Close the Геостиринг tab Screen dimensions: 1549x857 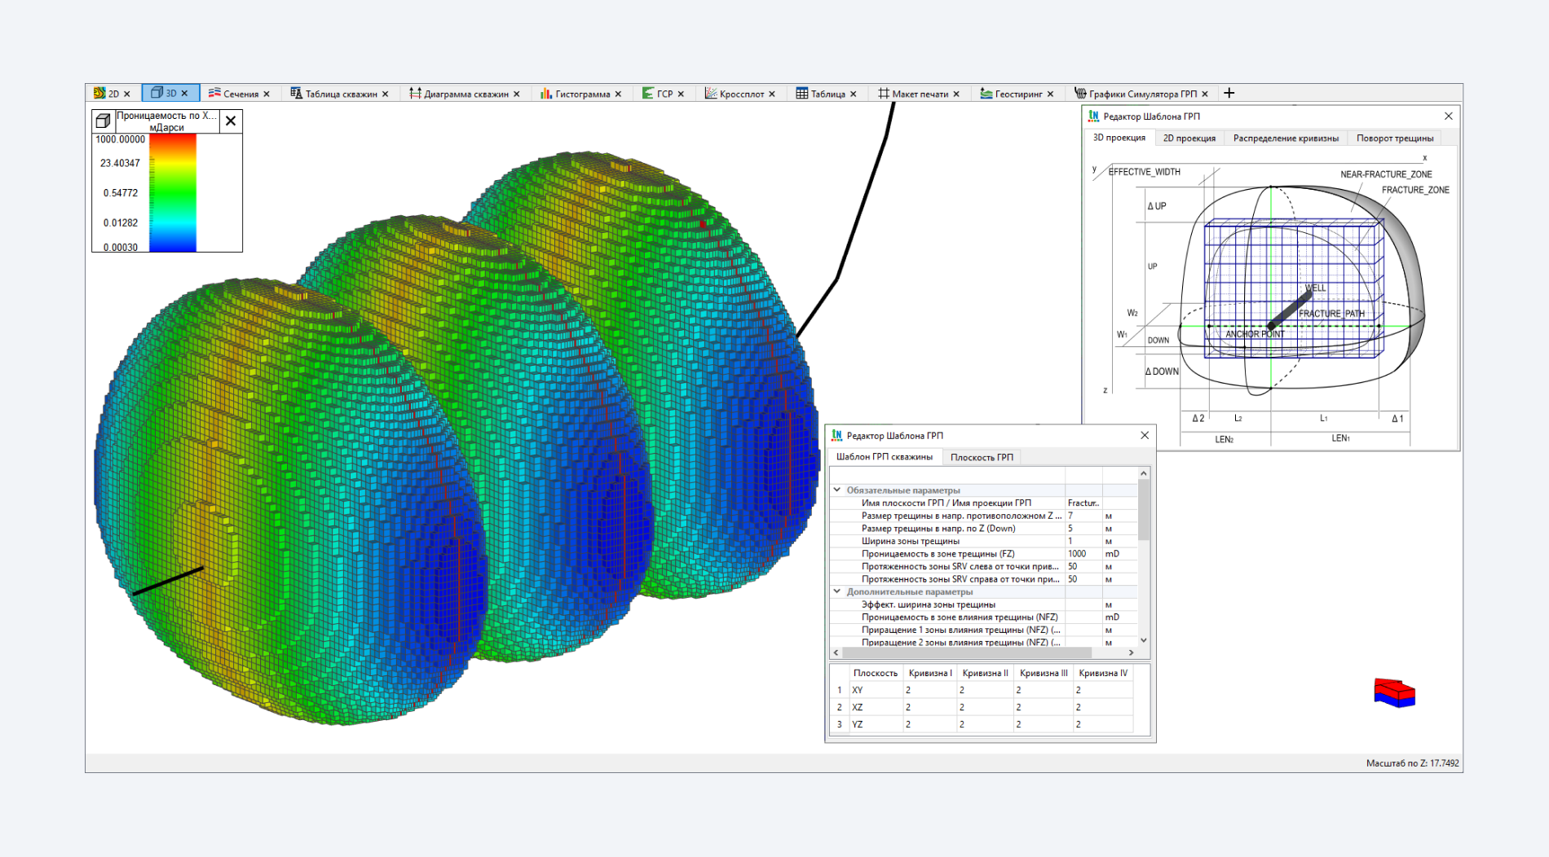pyautogui.click(x=1050, y=94)
